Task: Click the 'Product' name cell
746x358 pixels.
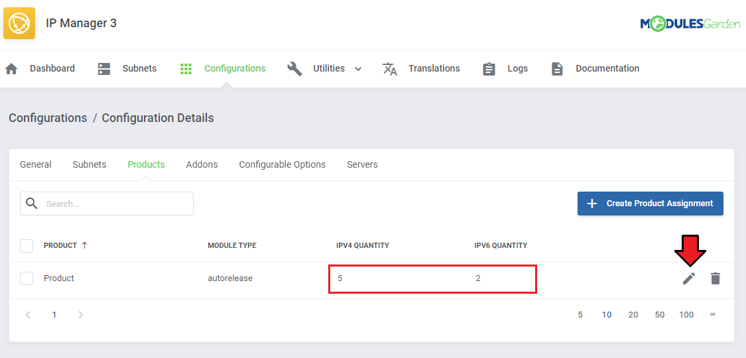Action: pos(59,278)
